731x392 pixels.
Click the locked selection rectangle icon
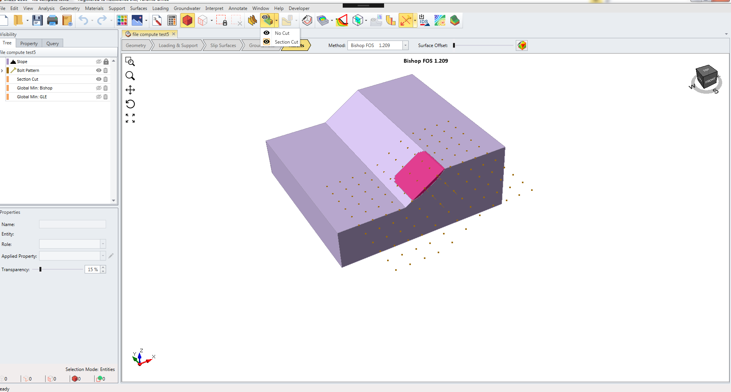[221, 20]
